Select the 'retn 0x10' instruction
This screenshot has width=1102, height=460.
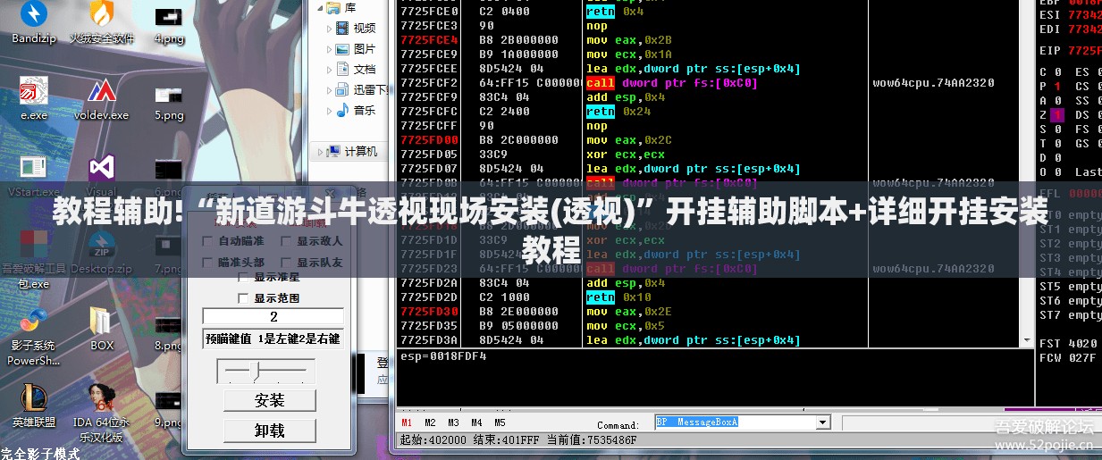coord(618,297)
